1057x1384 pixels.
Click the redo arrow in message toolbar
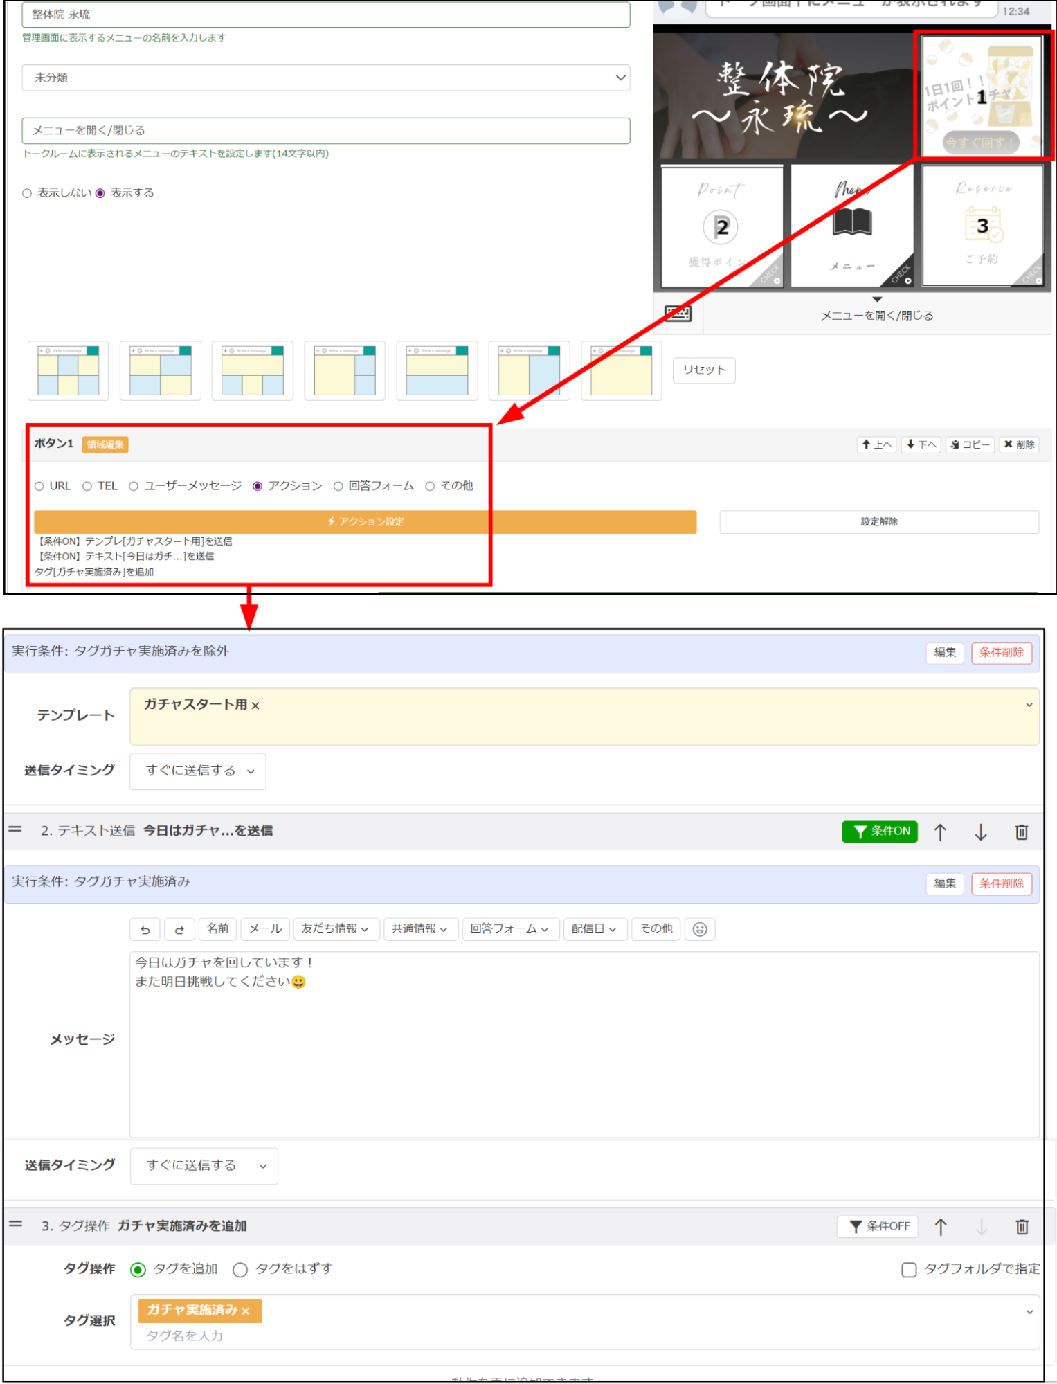[179, 929]
